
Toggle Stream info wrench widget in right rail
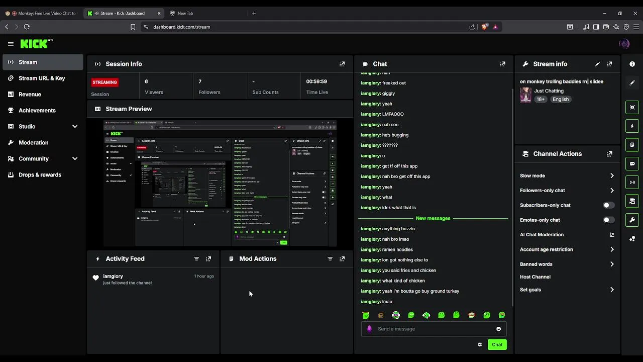[632, 220]
